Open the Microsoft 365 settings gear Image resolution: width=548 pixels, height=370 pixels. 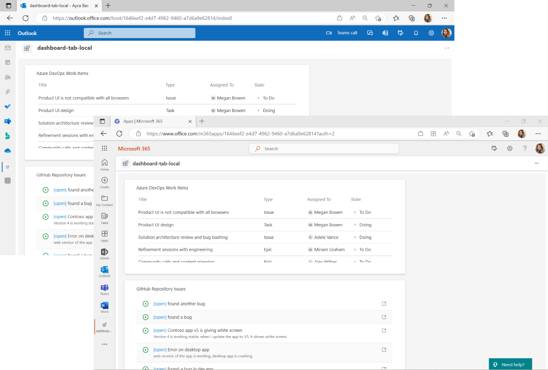tap(510, 148)
